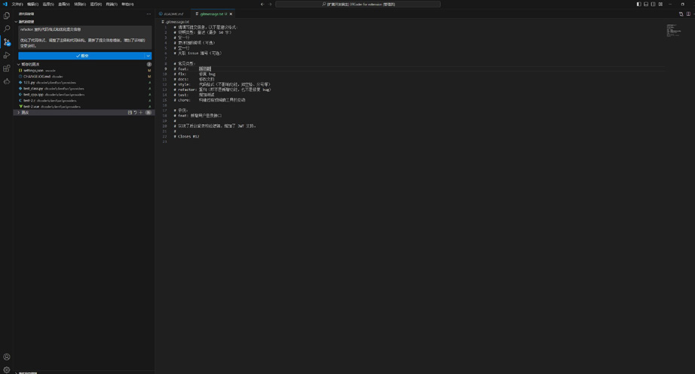Switch to the README.md editor tab
The width and height of the screenshot is (695, 374).
(x=173, y=14)
